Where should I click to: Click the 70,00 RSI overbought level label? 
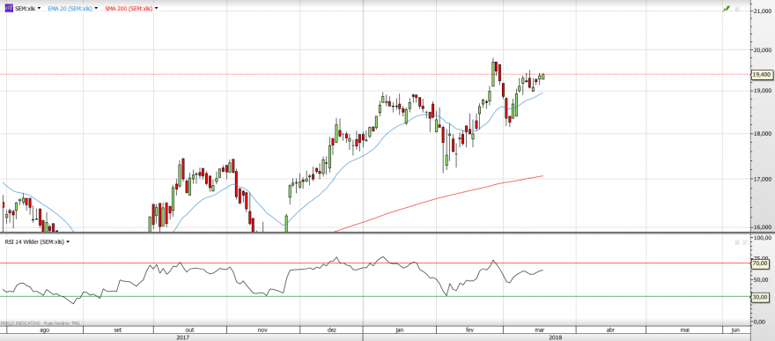pos(760,263)
